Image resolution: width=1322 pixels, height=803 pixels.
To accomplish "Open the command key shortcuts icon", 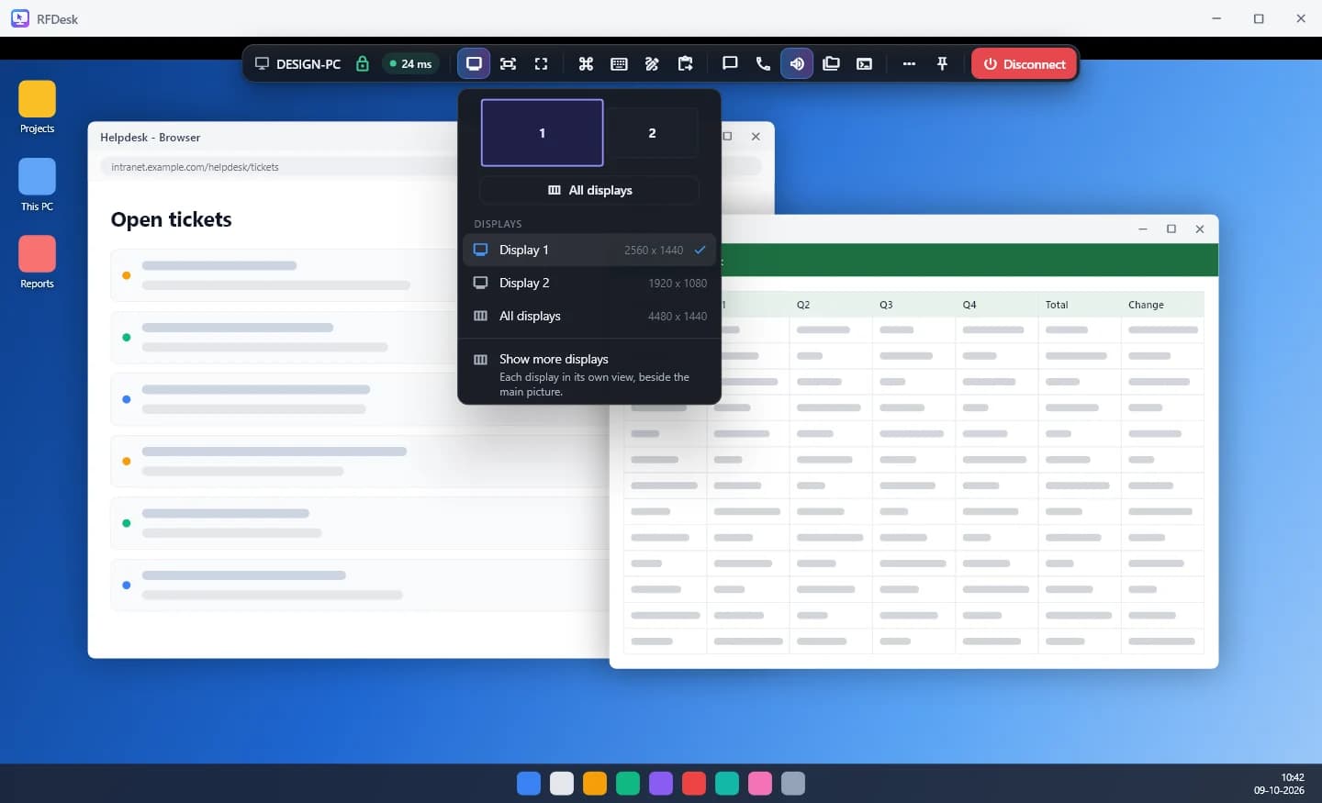I will (586, 63).
